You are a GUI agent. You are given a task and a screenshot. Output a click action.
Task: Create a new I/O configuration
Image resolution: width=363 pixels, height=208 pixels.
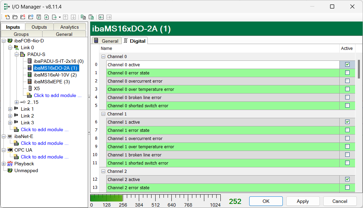[7, 17]
